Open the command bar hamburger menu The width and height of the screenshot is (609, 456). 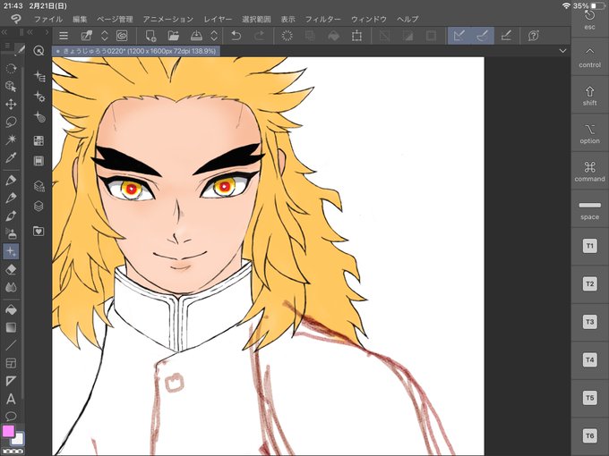coord(64,36)
